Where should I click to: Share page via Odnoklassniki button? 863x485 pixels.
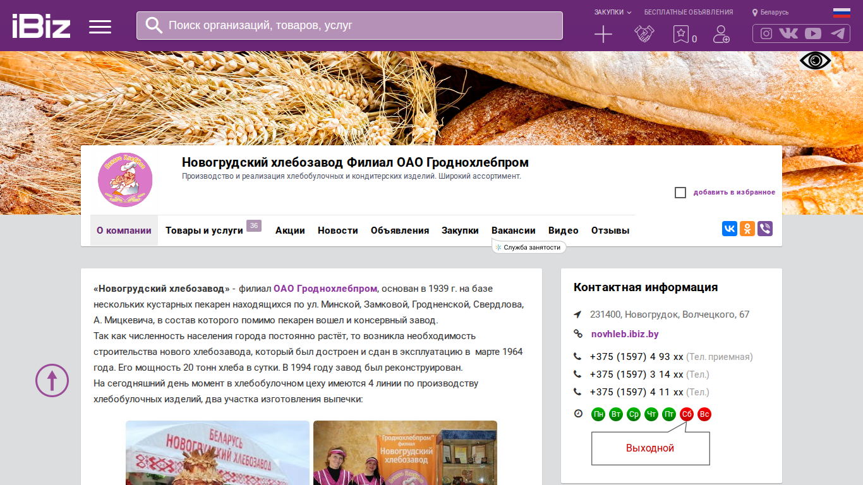point(747,229)
